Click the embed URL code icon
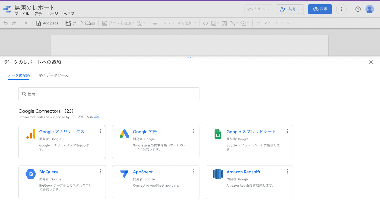The height and width of the screenshot is (204, 380). pyautogui.click(x=205, y=23)
